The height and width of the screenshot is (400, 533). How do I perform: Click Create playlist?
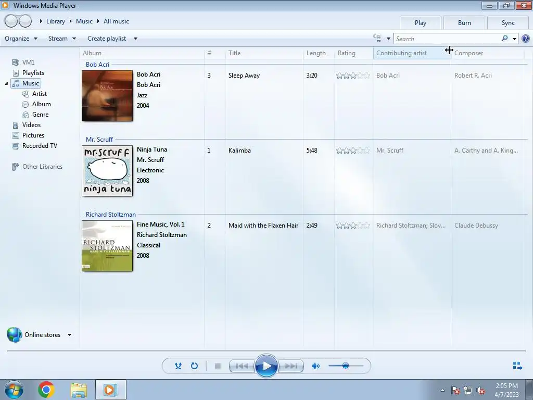[x=107, y=39]
